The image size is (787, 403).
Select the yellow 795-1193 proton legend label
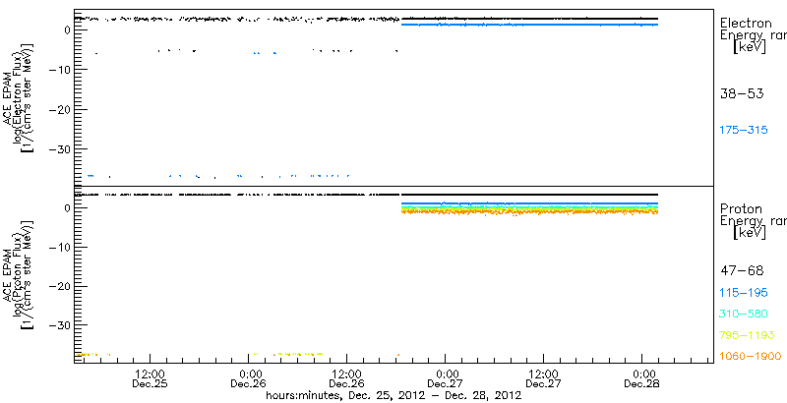748,335
